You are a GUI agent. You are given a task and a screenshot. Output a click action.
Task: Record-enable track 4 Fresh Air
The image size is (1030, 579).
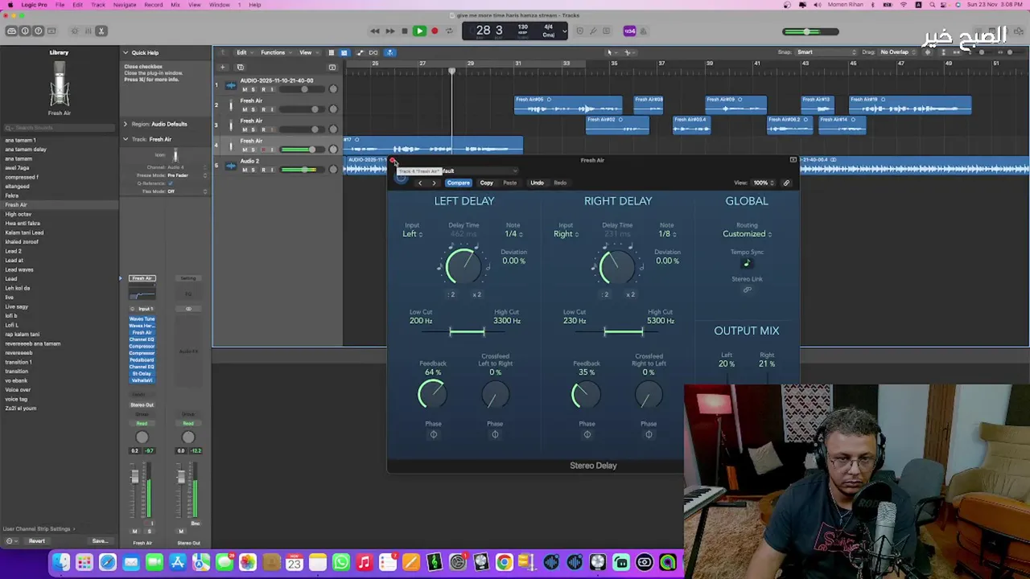(262, 150)
